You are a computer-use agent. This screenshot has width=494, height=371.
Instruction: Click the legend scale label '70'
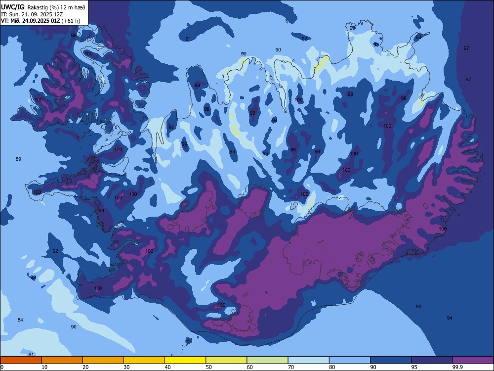tap(291, 367)
